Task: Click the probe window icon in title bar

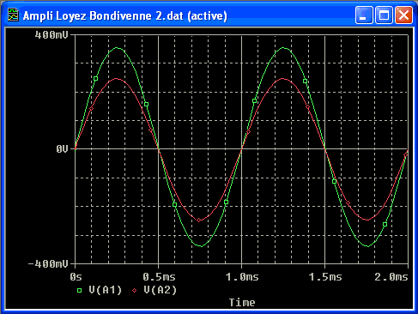Action: click(x=13, y=15)
